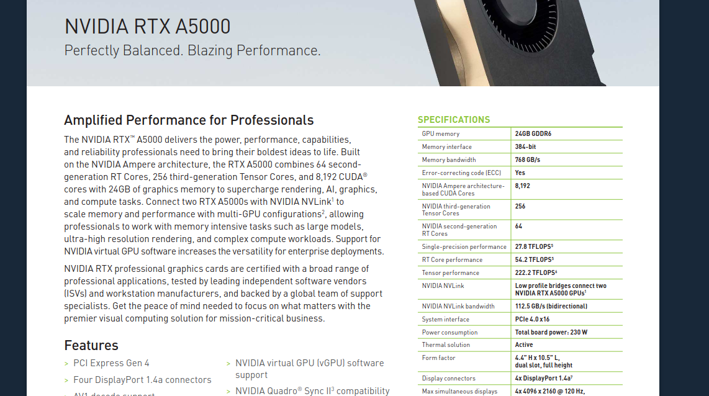709x396 pixels.
Task: Click 'NVIDIA Quadro Sync II compatibility' feature
Action: [312, 391]
